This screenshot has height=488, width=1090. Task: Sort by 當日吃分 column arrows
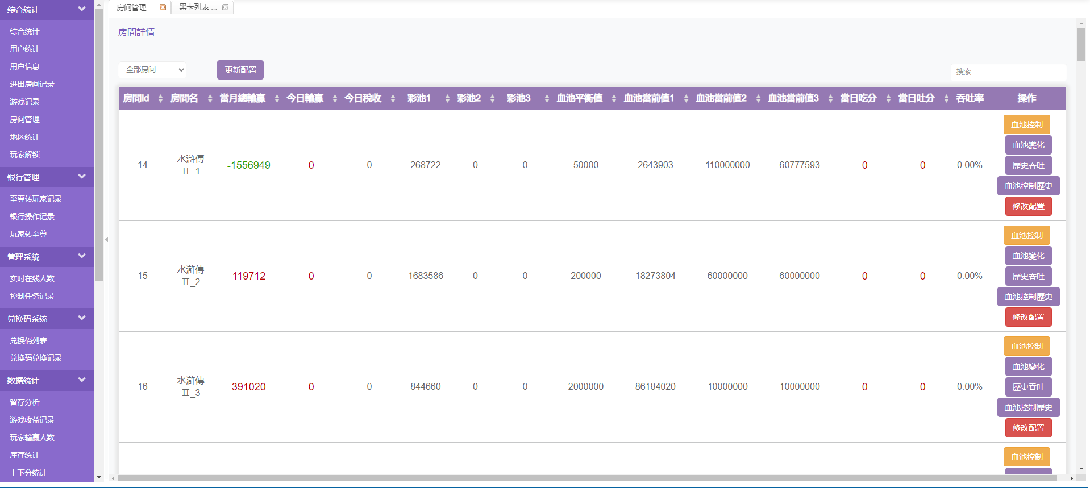point(888,99)
